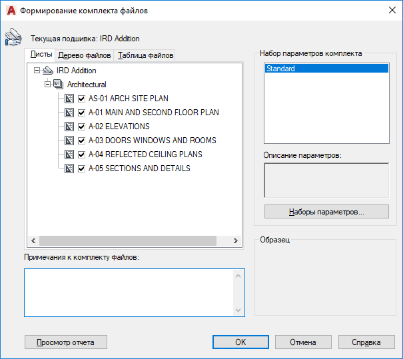
Task: Select the Standard parameter set entry
Action: point(326,69)
